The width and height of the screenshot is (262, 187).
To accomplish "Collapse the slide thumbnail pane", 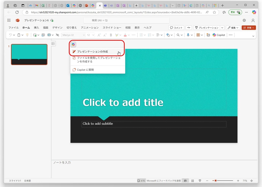I will click(x=53, y=44).
